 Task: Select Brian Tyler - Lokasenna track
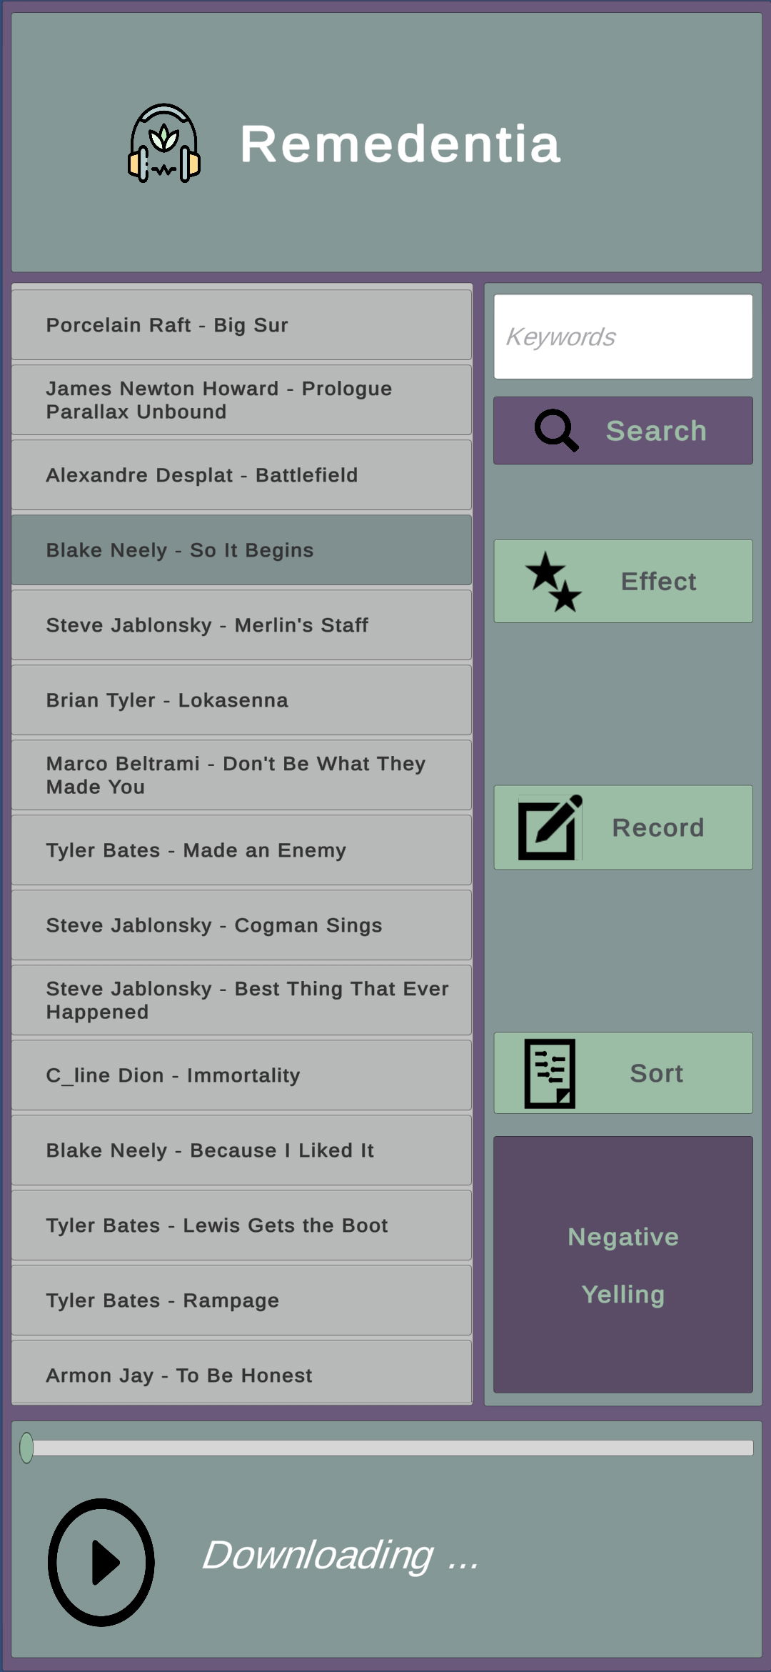point(241,700)
